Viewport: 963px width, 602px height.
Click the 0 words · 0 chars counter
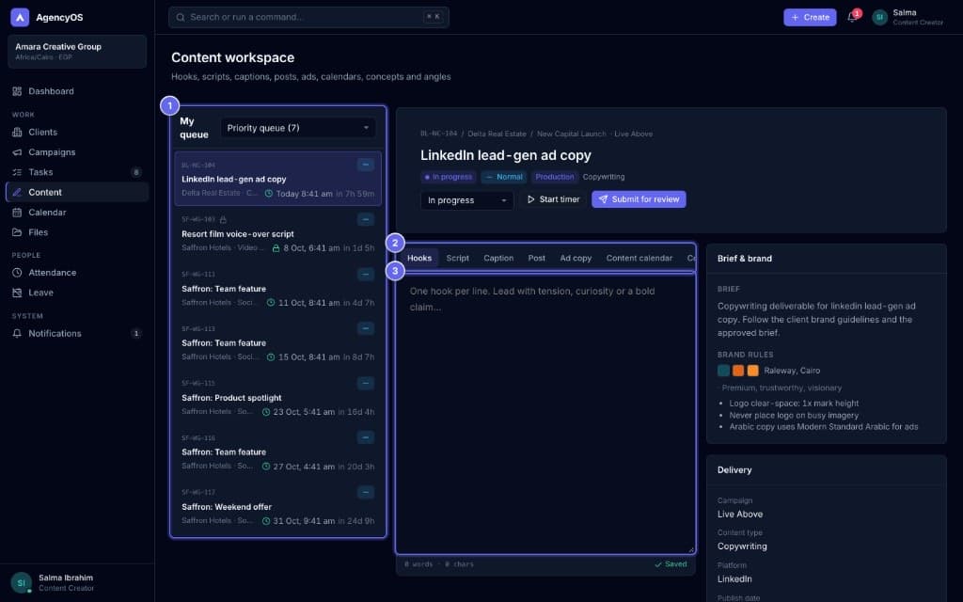tap(439, 564)
